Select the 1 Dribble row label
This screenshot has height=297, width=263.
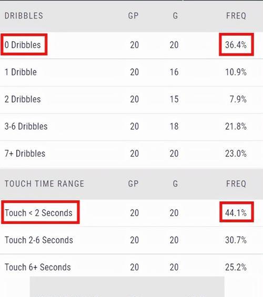(x=21, y=72)
